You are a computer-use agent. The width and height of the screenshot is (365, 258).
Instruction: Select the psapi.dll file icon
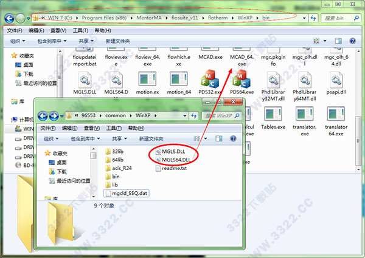tap(336, 80)
